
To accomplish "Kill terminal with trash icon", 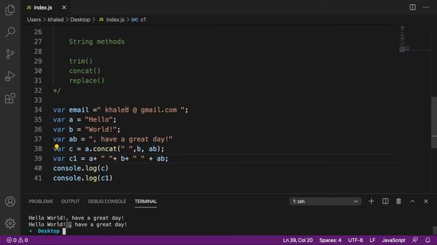I will [x=399, y=201].
